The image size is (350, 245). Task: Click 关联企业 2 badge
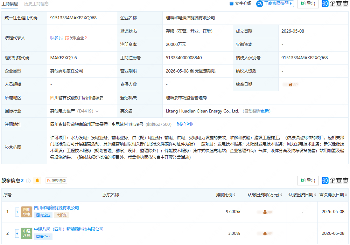coord(76,38)
